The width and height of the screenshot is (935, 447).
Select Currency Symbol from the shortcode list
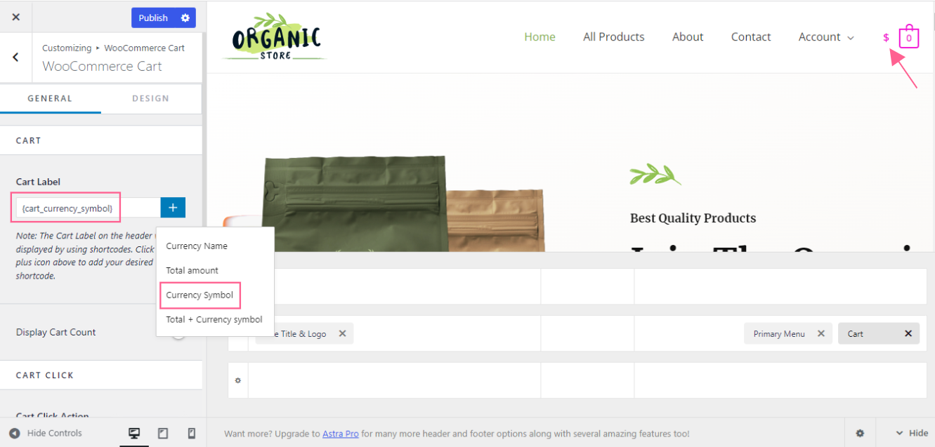200,295
